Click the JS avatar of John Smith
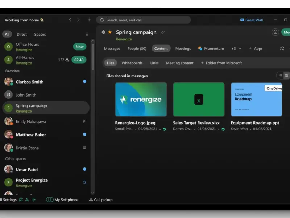Screen dimensions: 290x218 (8, 95)
